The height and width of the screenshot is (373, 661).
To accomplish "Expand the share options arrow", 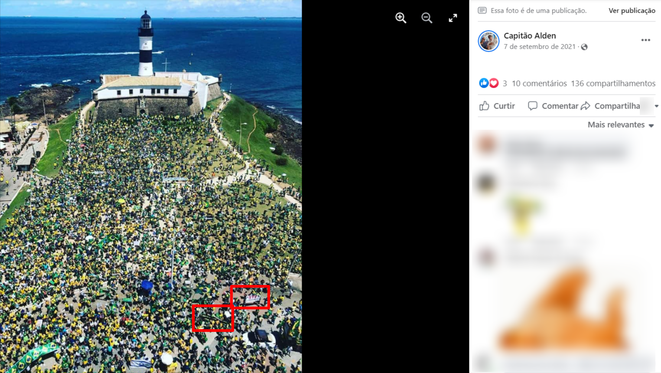I will (657, 106).
